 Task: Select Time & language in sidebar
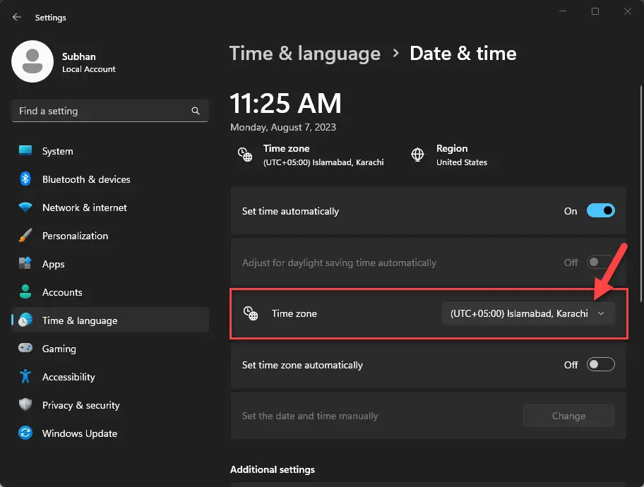coord(79,320)
